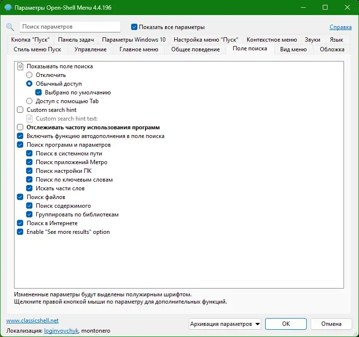Open the Панель задач tab
The image size is (359, 337).
click(76, 40)
